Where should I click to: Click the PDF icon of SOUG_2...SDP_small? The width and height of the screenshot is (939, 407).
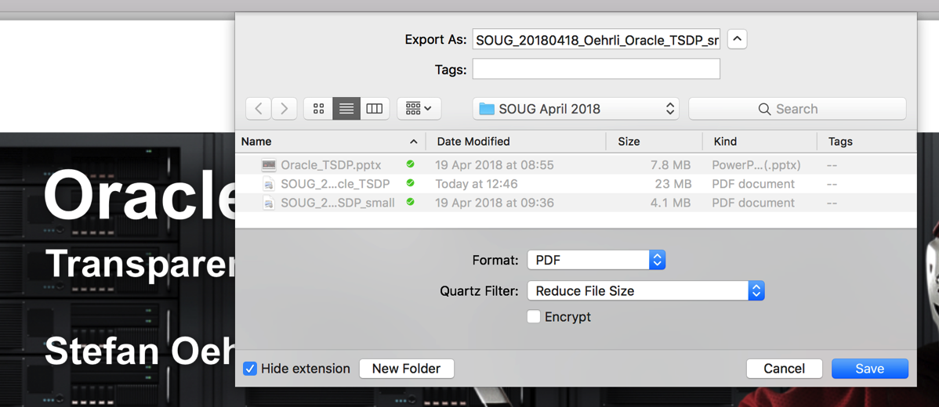tap(270, 203)
